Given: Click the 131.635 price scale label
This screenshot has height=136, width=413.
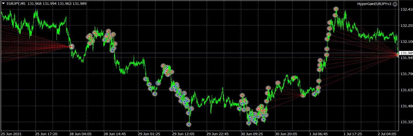Looking at the screenshot, I should point(406,90).
